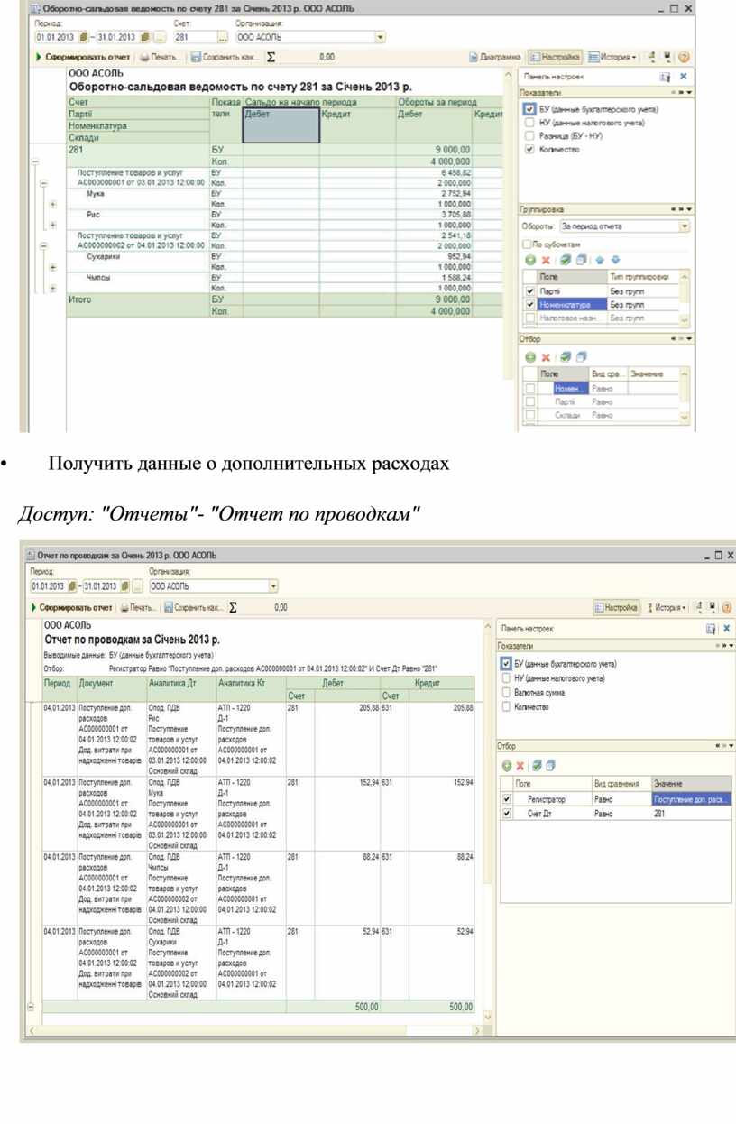Toggle Количество checkbox in account 281 settings panel
Image resolution: width=736 pixels, height=1124 pixels.
tap(529, 149)
